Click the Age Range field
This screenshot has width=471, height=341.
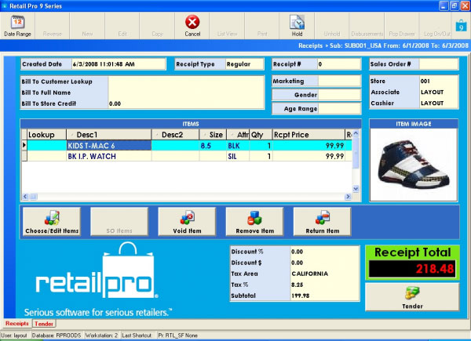coord(339,108)
